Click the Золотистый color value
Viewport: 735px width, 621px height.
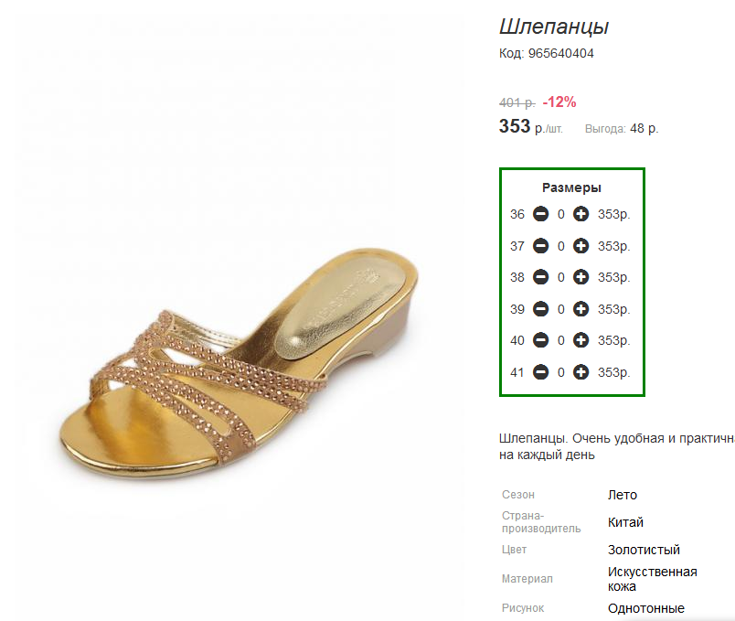point(644,550)
